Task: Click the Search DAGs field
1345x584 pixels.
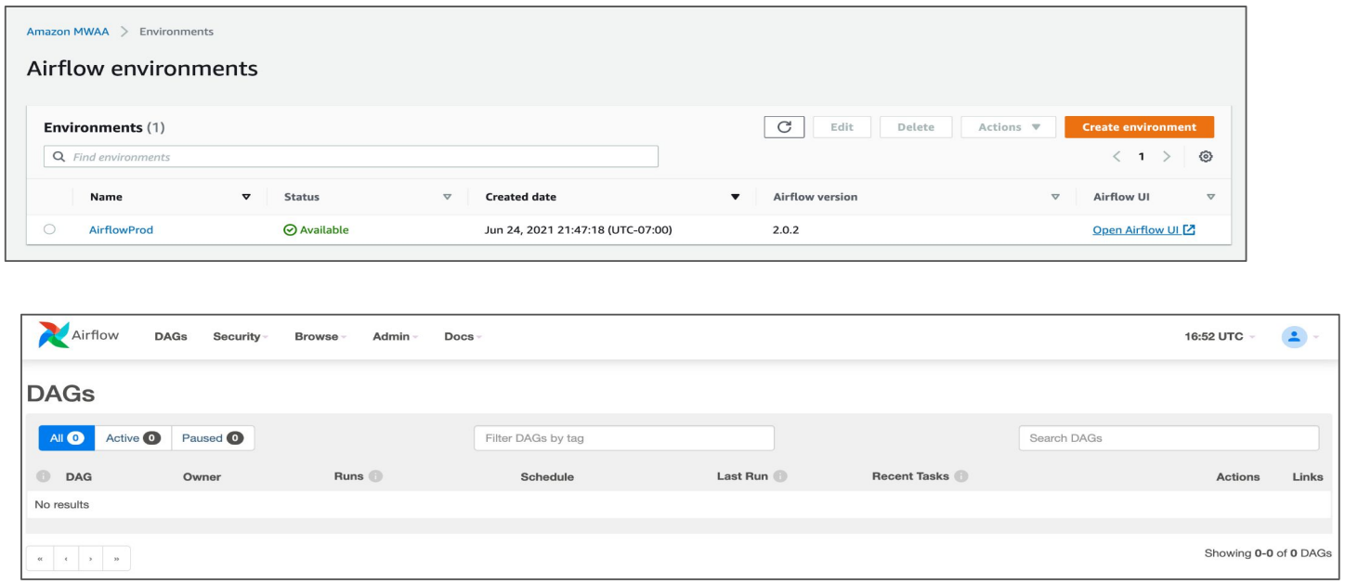Action: 1169,438
